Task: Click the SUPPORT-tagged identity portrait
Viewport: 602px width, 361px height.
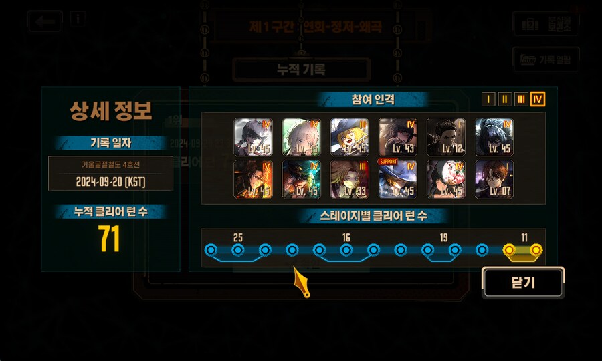Action: [398, 179]
